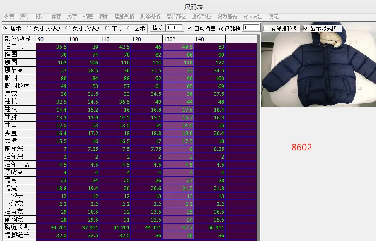Toggle the 自动档差 checkbox

coord(189,28)
